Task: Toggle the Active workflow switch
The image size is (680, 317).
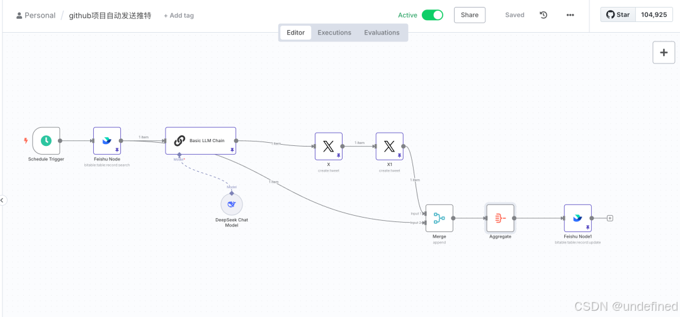Action: [x=433, y=15]
